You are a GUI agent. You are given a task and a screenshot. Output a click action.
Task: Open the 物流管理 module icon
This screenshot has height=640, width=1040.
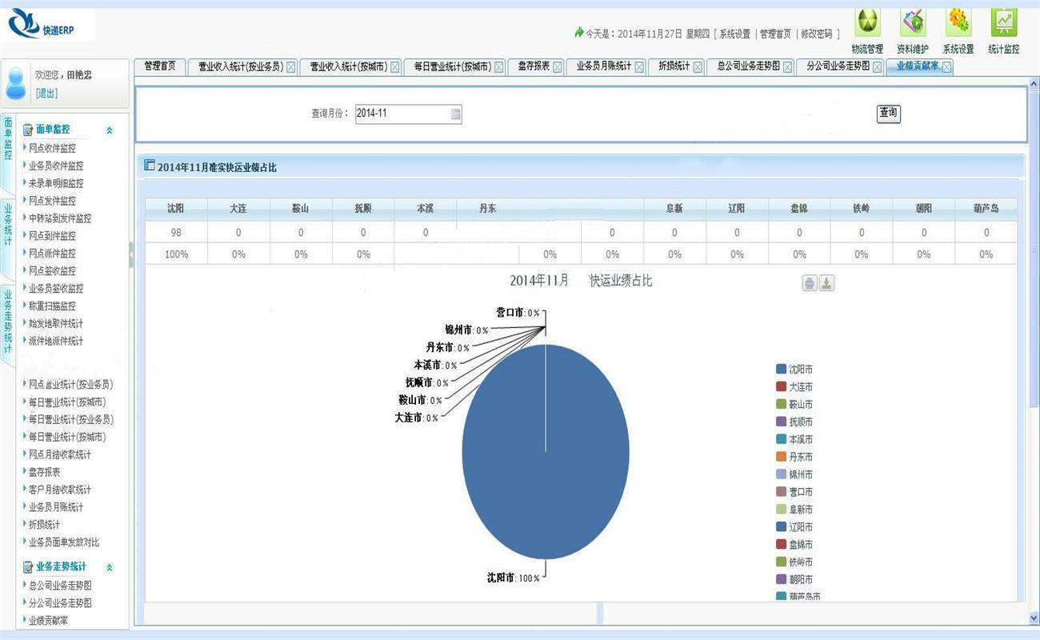[867, 22]
